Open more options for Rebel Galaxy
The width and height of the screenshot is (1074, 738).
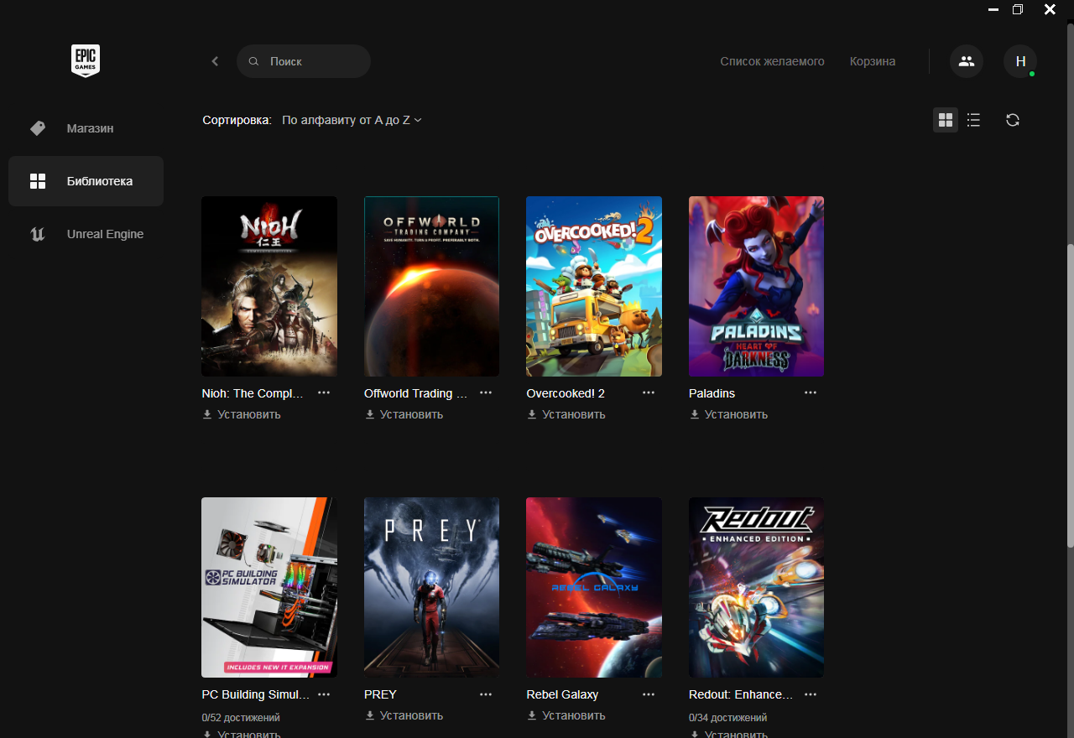(x=649, y=694)
